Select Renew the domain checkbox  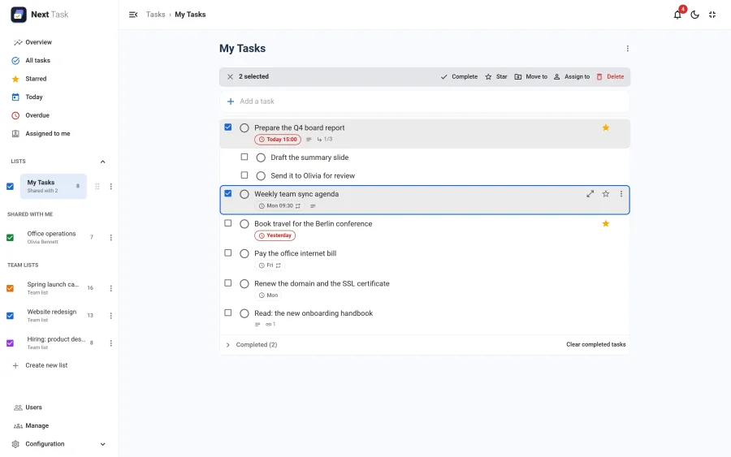coord(228,282)
